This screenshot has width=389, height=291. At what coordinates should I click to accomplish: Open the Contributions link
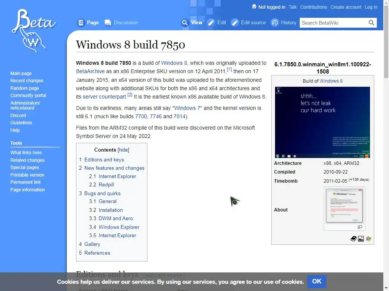coord(313,7)
